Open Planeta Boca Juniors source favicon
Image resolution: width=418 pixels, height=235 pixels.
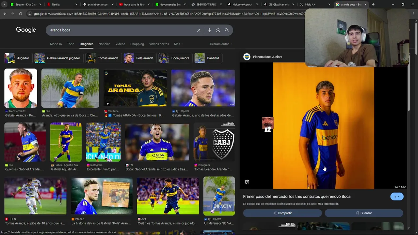click(247, 57)
